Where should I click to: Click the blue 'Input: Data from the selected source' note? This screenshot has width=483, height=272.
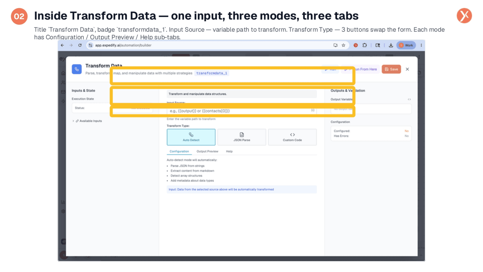pyautogui.click(x=241, y=189)
